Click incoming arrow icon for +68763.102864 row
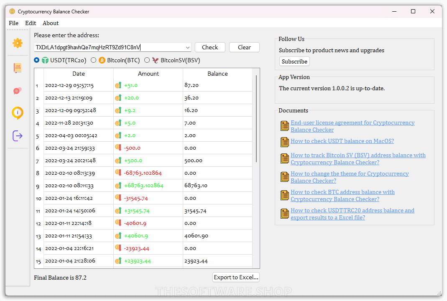The width and height of the screenshot is (447, 301). tap(118, 185)
